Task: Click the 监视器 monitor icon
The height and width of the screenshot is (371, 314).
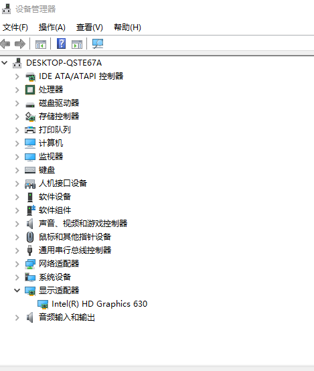Action: pos(30,157)
